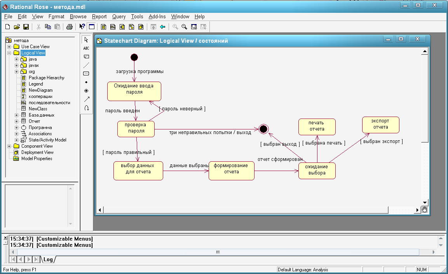Open the Format menu

click(56, 17)
